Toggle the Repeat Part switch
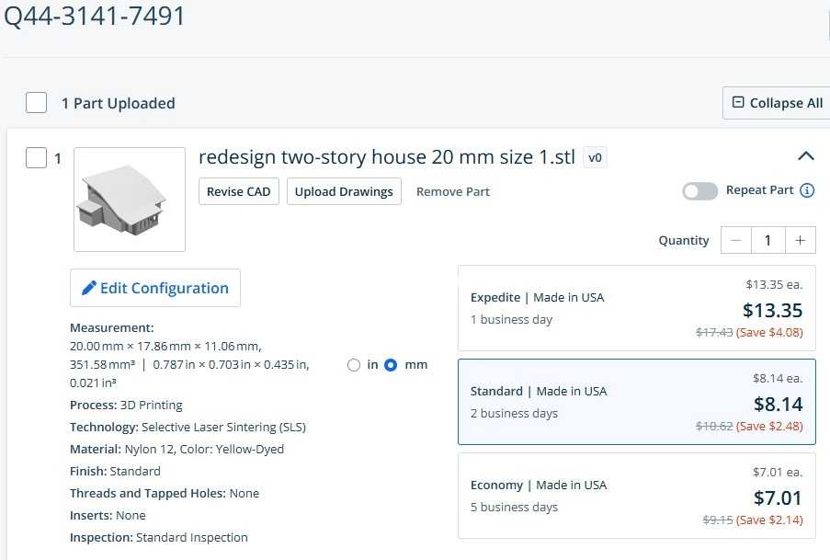Screen dimensions: 830x560 (x=699, y=191)
